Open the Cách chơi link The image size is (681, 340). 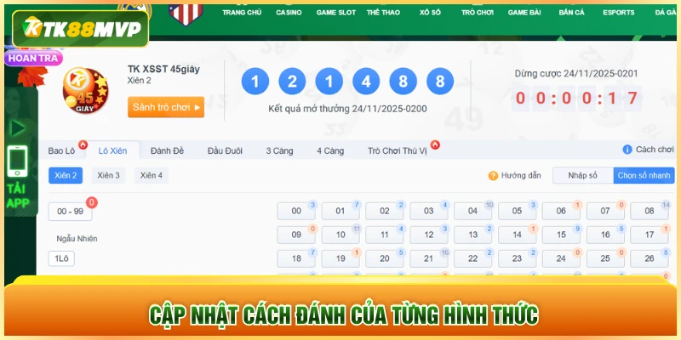(655, 150)
